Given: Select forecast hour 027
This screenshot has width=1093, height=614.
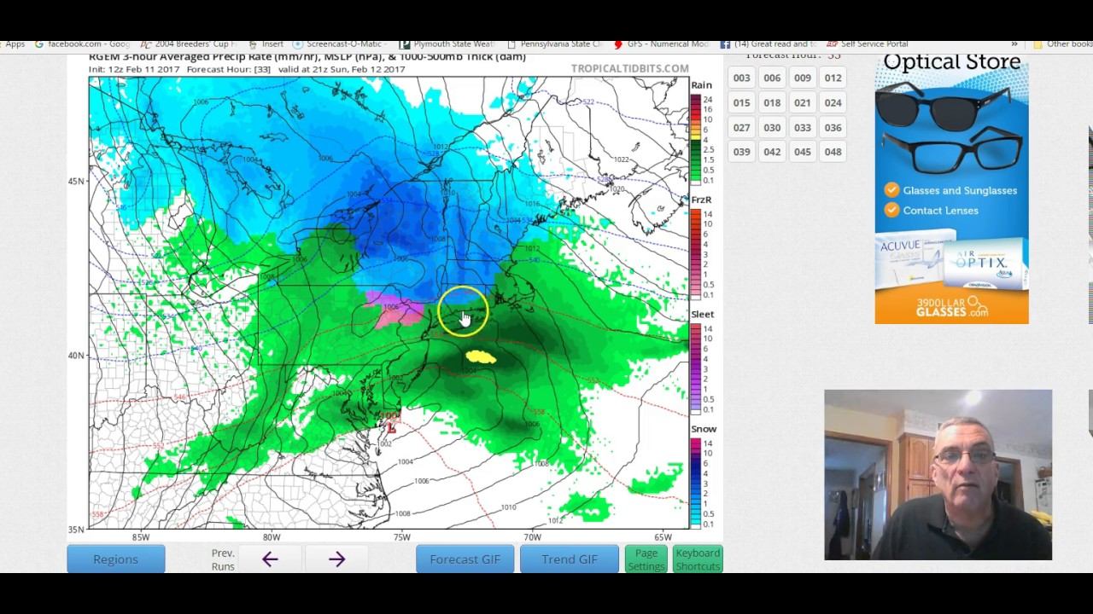Looking at the screenshot, I should [x=741, y=127].
